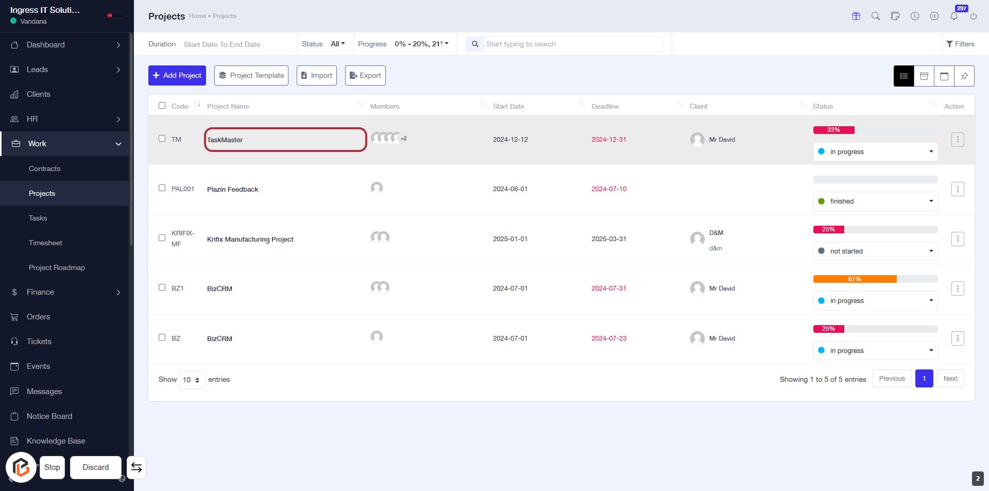Expand the Status All filter dropdown
Viewport: 989px width, 491px height.
337,44
